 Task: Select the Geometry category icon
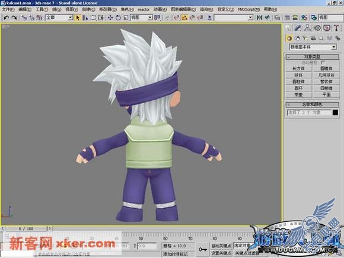(289, 39)
